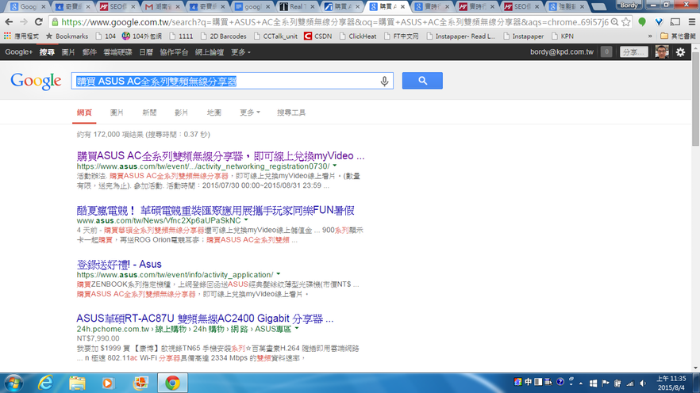This screenshot has height=393, width=700.
Task: Open File Explorer from the taskbar
Action: pyautogui.click(x=77, y=383)
